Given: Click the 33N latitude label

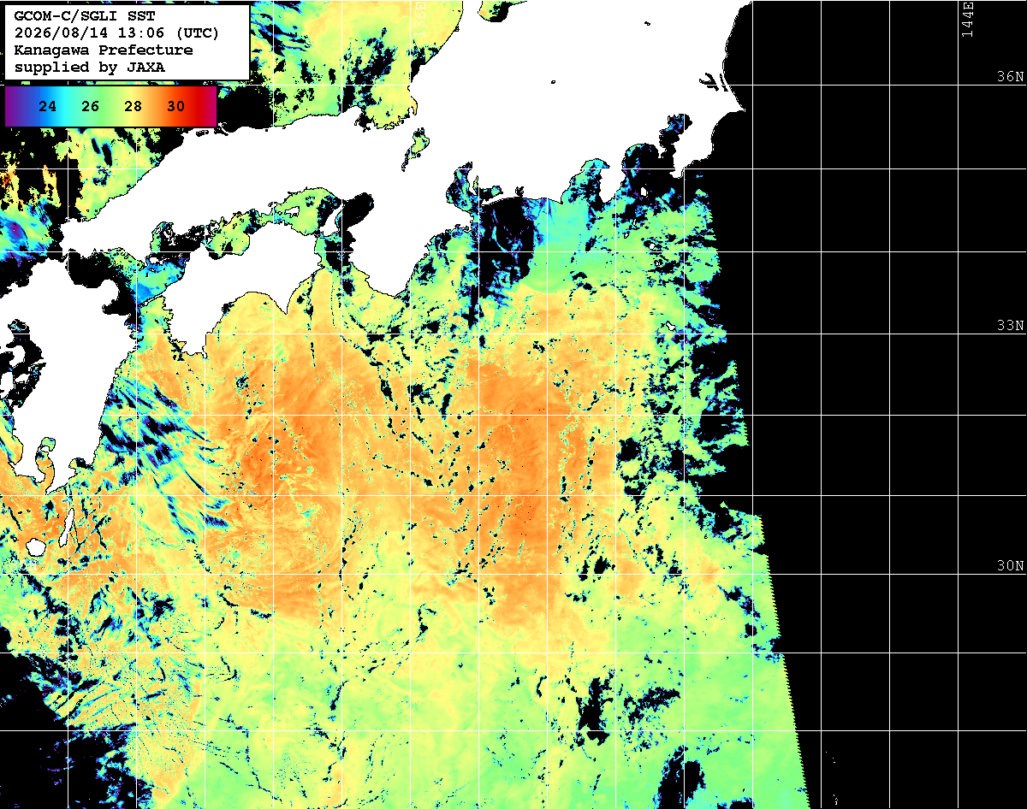Looking at the screenshot, I should (1009, 326).
